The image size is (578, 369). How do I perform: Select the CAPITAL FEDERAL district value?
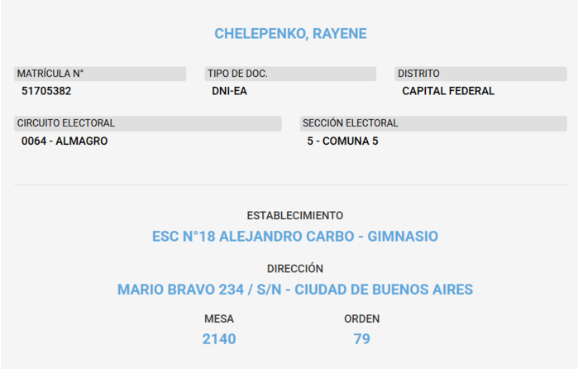click(x=447, y=91)
